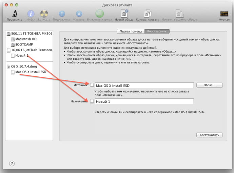Maximize the window with green button
234x173 pixels.
coord(17,5)
